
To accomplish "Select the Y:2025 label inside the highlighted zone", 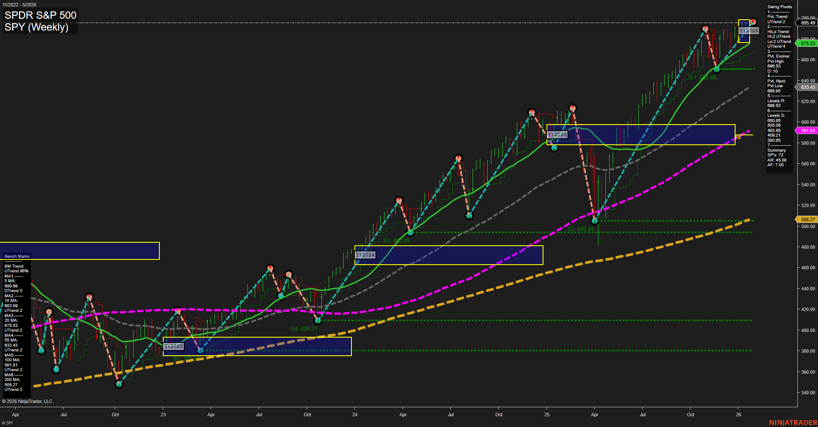I will coord(557,134).
